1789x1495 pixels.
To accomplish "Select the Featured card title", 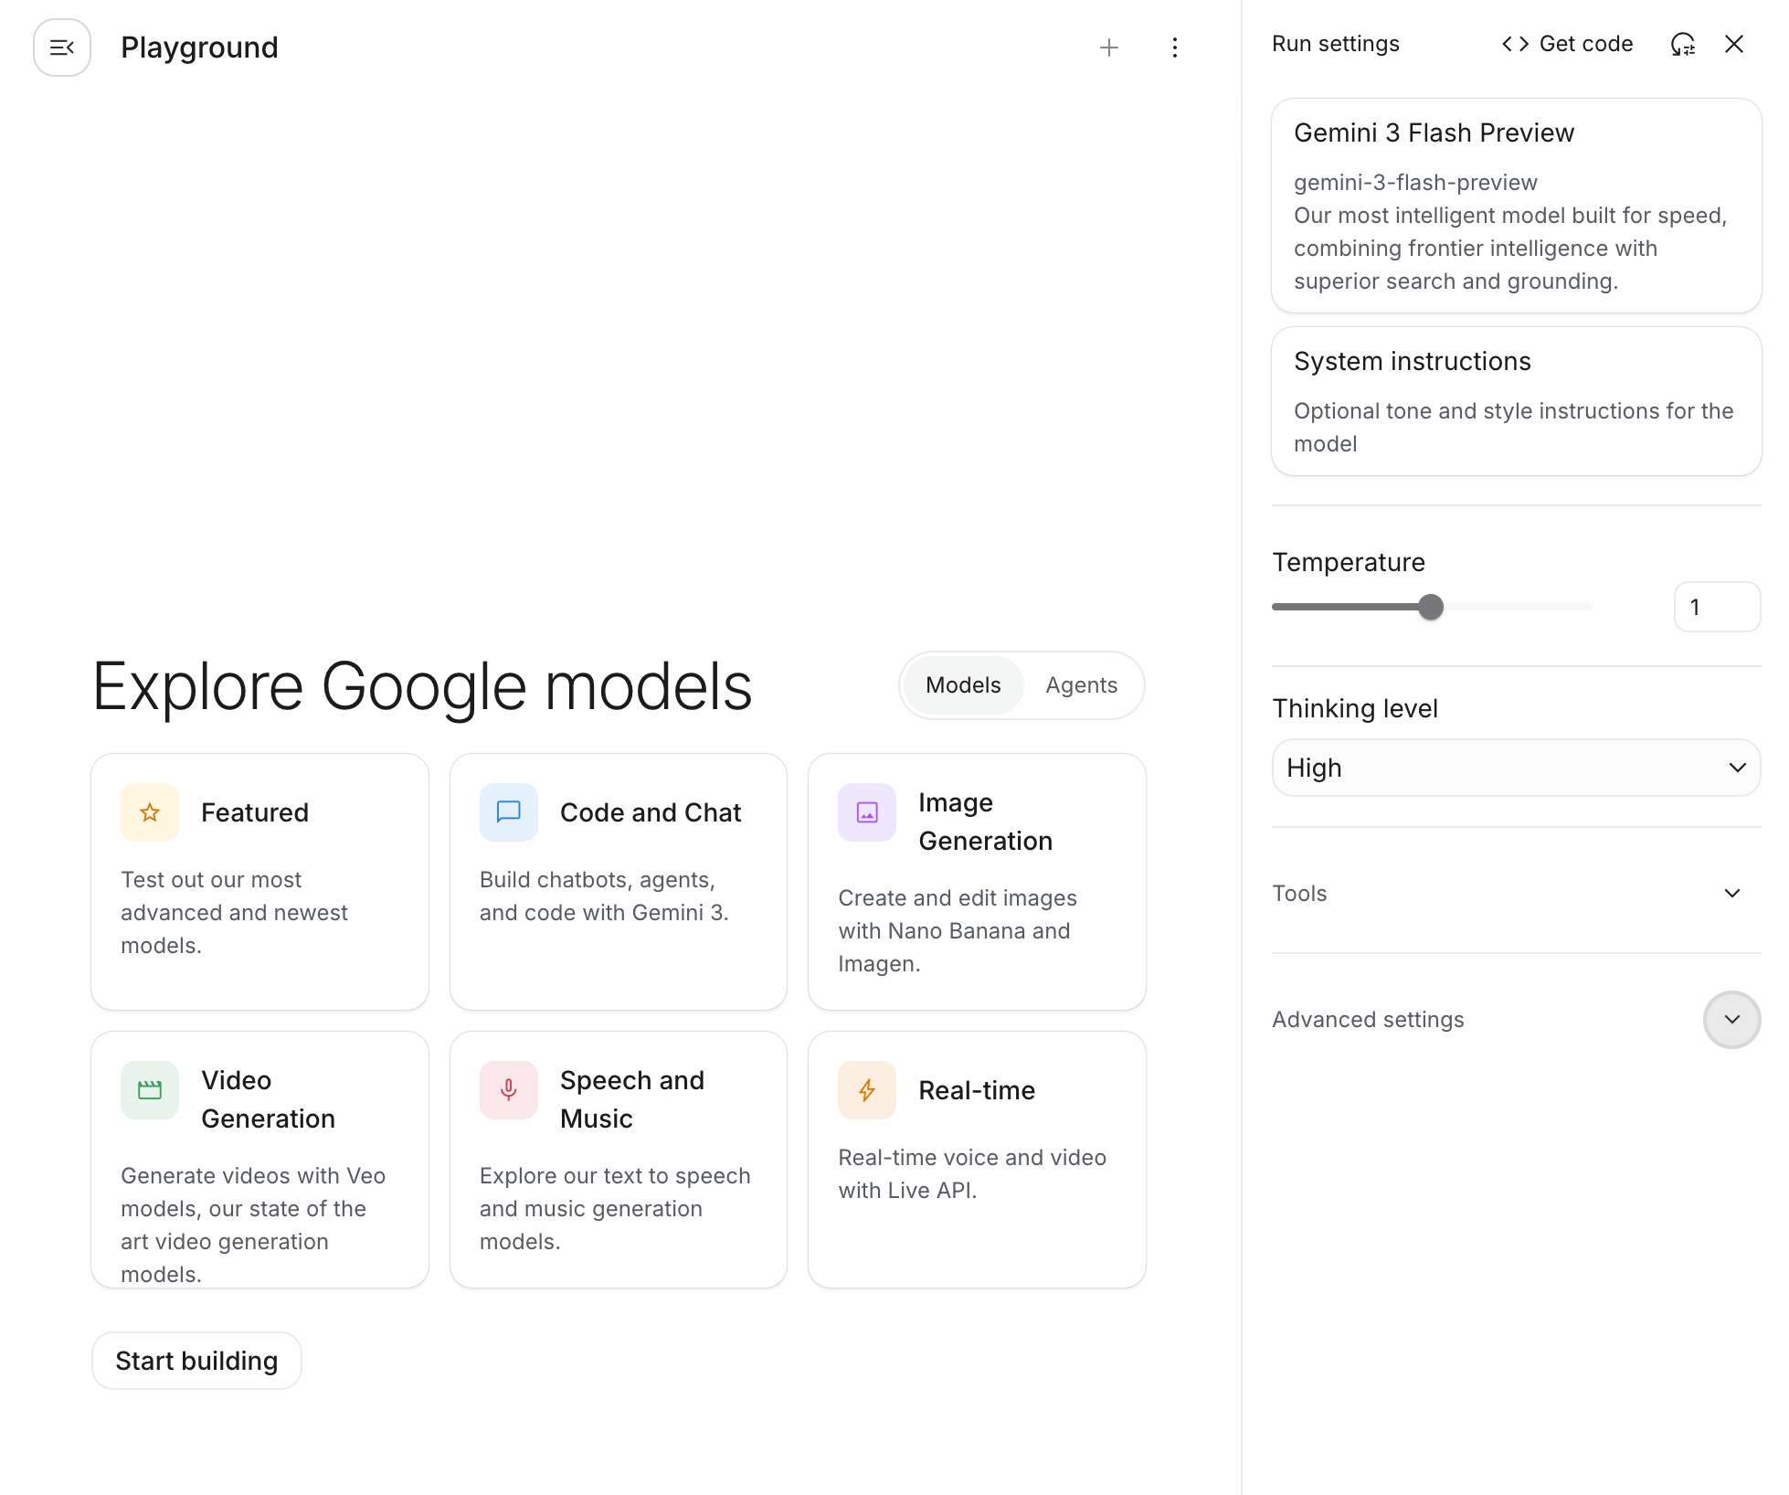I will pyautogui.click(x=255, y=812).
